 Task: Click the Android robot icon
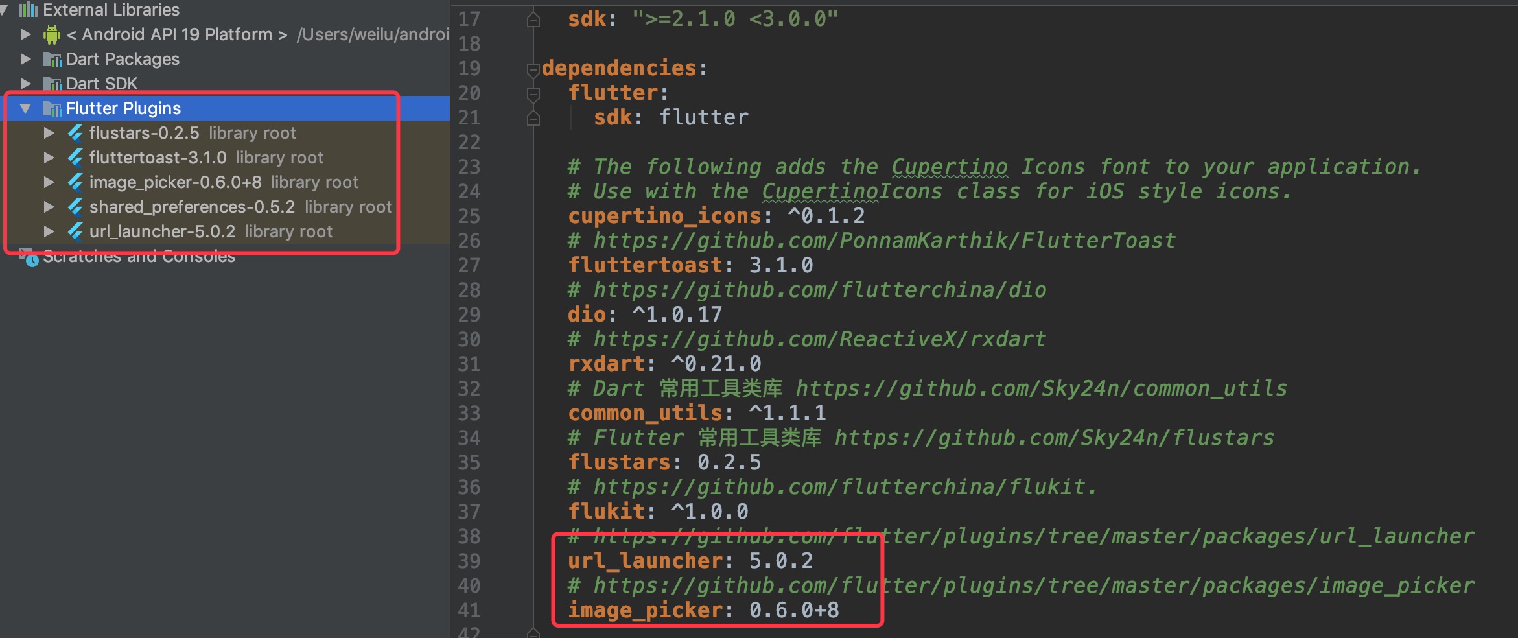[52, 34]
